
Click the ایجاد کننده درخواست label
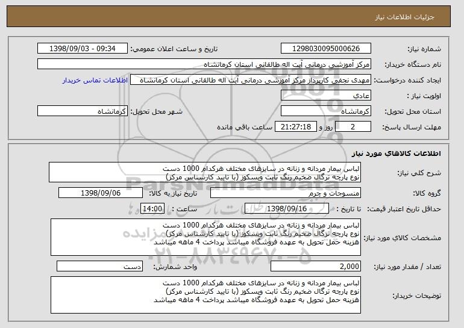(407, 81)
